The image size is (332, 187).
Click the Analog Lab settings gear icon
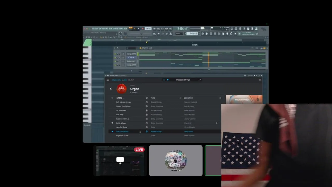[260, 80]
